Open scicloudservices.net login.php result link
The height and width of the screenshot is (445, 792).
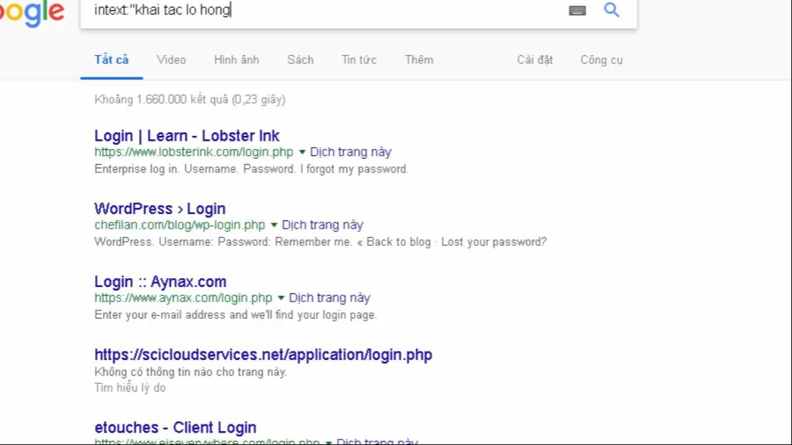pos(263,354)
